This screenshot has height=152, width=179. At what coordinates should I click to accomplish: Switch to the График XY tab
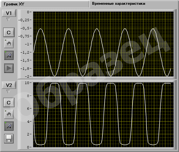point(14,4)
